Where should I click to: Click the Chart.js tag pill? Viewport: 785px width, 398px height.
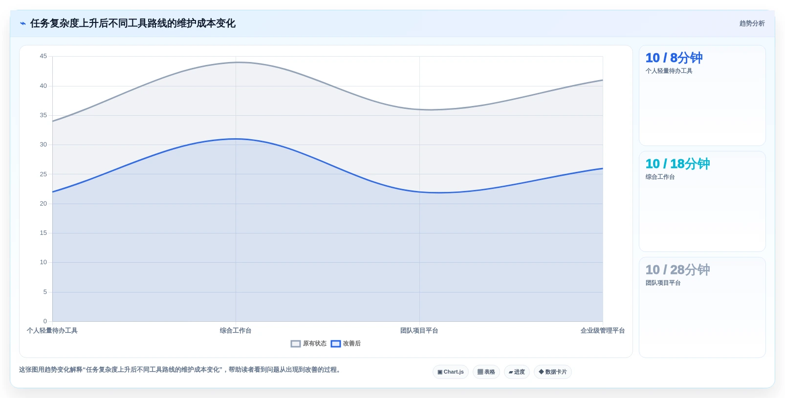pos(451,372)
